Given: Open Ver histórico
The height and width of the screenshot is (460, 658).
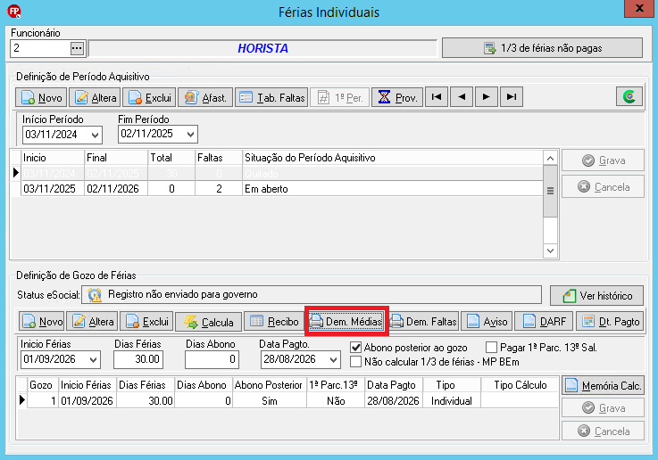Looking at the screenshot, I should 596,295.
